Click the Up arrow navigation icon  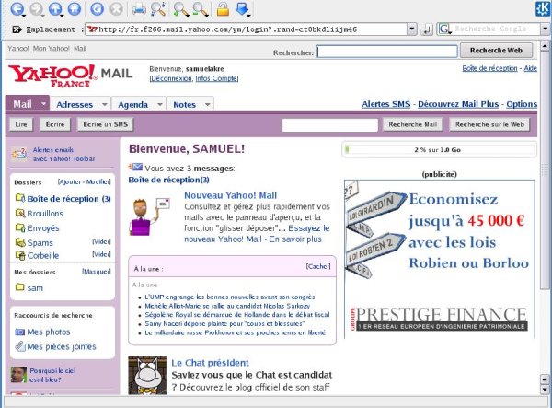[55, 9]
